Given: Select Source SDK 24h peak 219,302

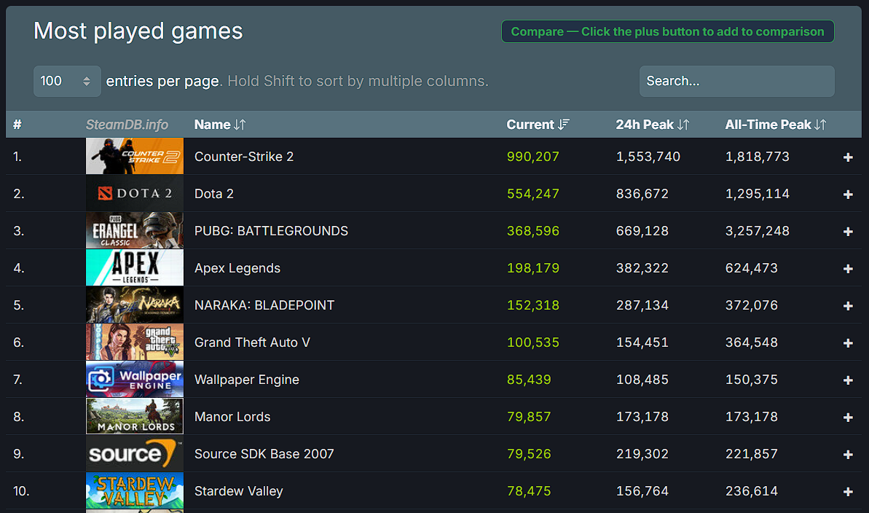Looking at the screenshot, I should point(642,454).
